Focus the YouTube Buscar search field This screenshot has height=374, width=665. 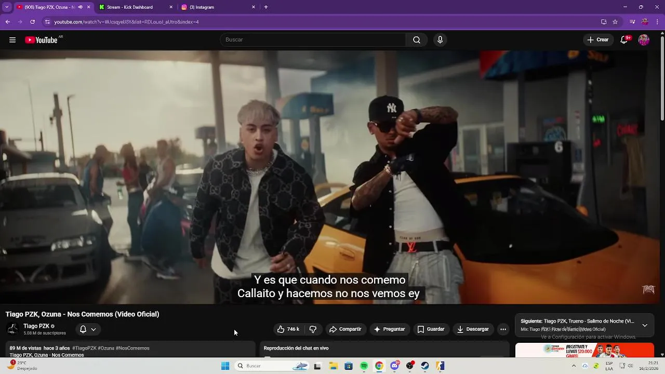pos(313,40)
